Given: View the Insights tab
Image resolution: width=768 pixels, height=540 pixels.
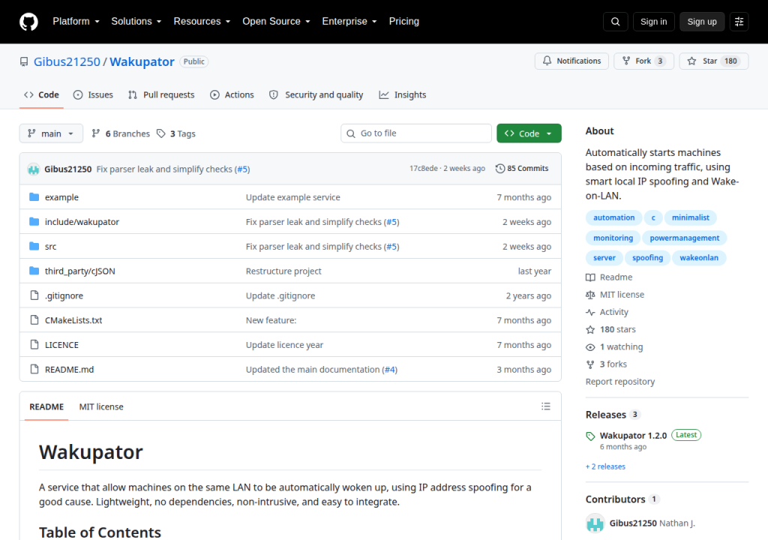Looking at the screenshot, I should point(403,95).
